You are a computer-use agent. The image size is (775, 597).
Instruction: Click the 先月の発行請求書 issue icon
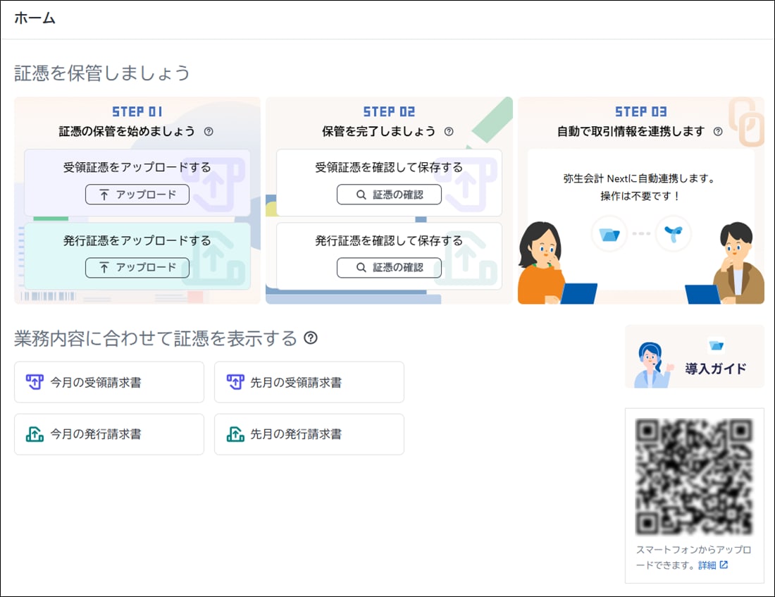[235, 434]
